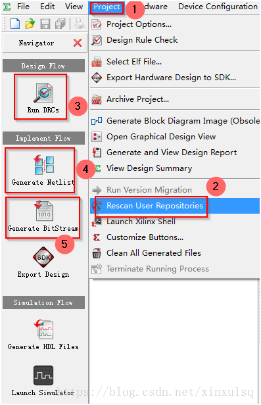
Task: Click the Archive Project icon
Action: (x=97, y=99)
